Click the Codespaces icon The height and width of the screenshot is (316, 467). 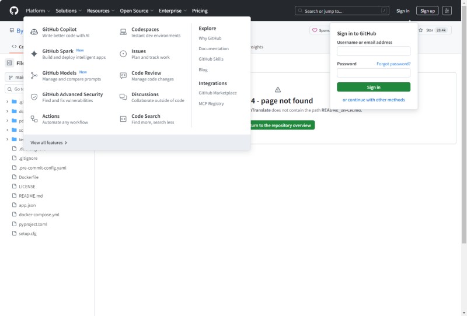tap(123, 32)
